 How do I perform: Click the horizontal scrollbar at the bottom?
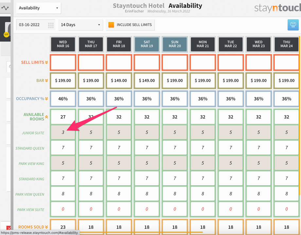coord(141,232)
